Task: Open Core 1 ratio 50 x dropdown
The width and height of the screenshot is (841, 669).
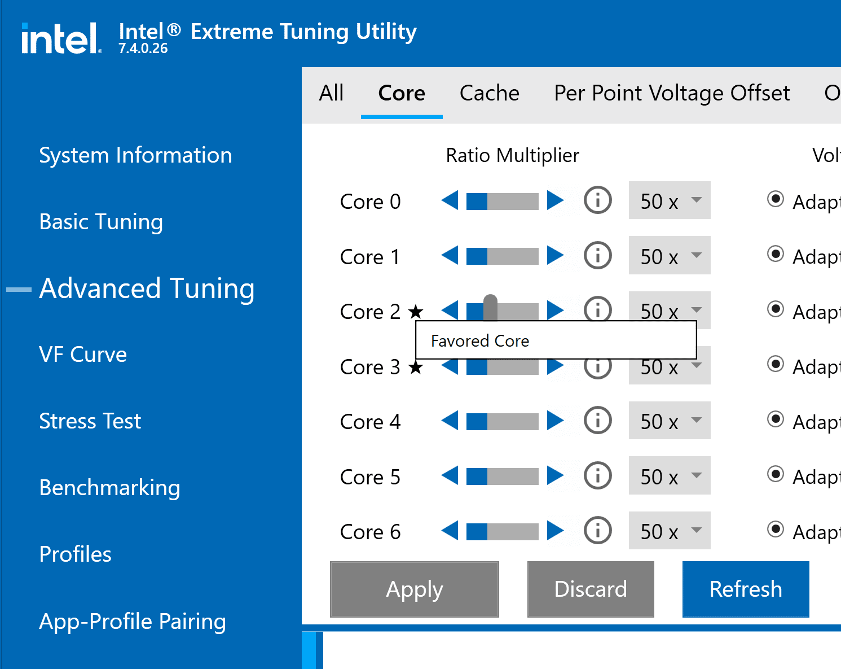Action: (670, 256)
